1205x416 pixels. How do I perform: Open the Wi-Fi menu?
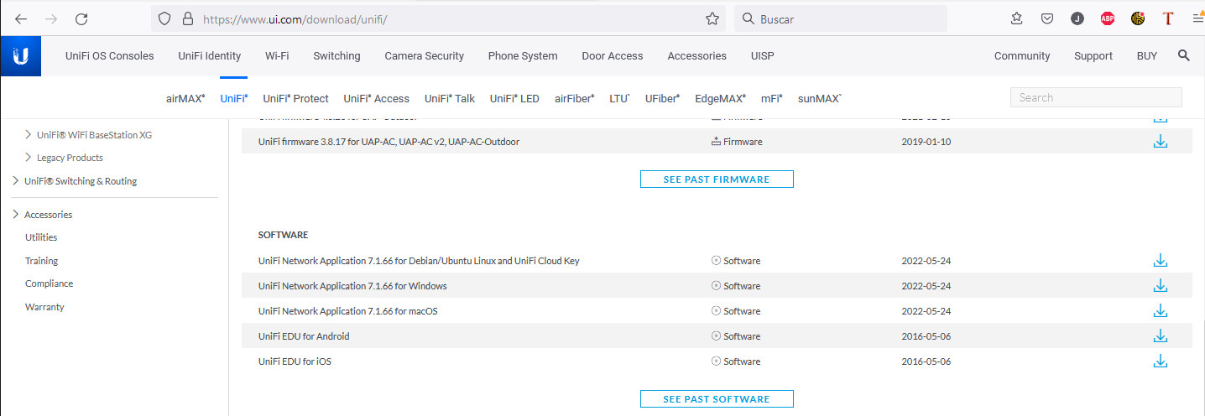(277, 56)
